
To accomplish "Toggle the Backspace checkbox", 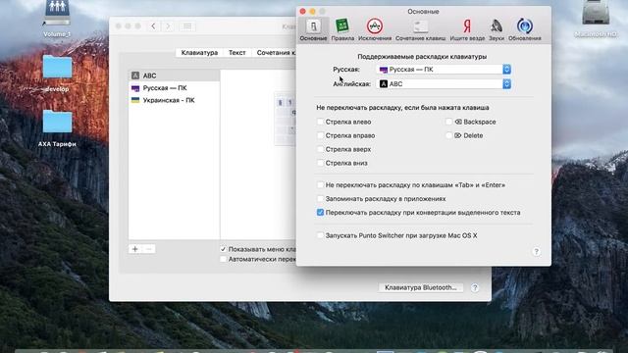I will 448,122.
